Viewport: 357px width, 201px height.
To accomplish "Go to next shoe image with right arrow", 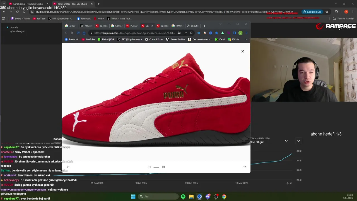I will [244, 167].
